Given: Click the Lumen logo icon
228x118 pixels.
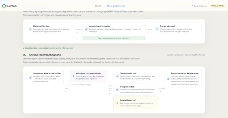Looking at the screenshot, I should point(4,6).
